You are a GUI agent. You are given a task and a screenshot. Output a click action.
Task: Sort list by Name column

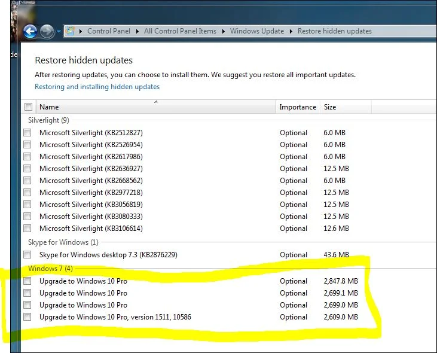156,106
